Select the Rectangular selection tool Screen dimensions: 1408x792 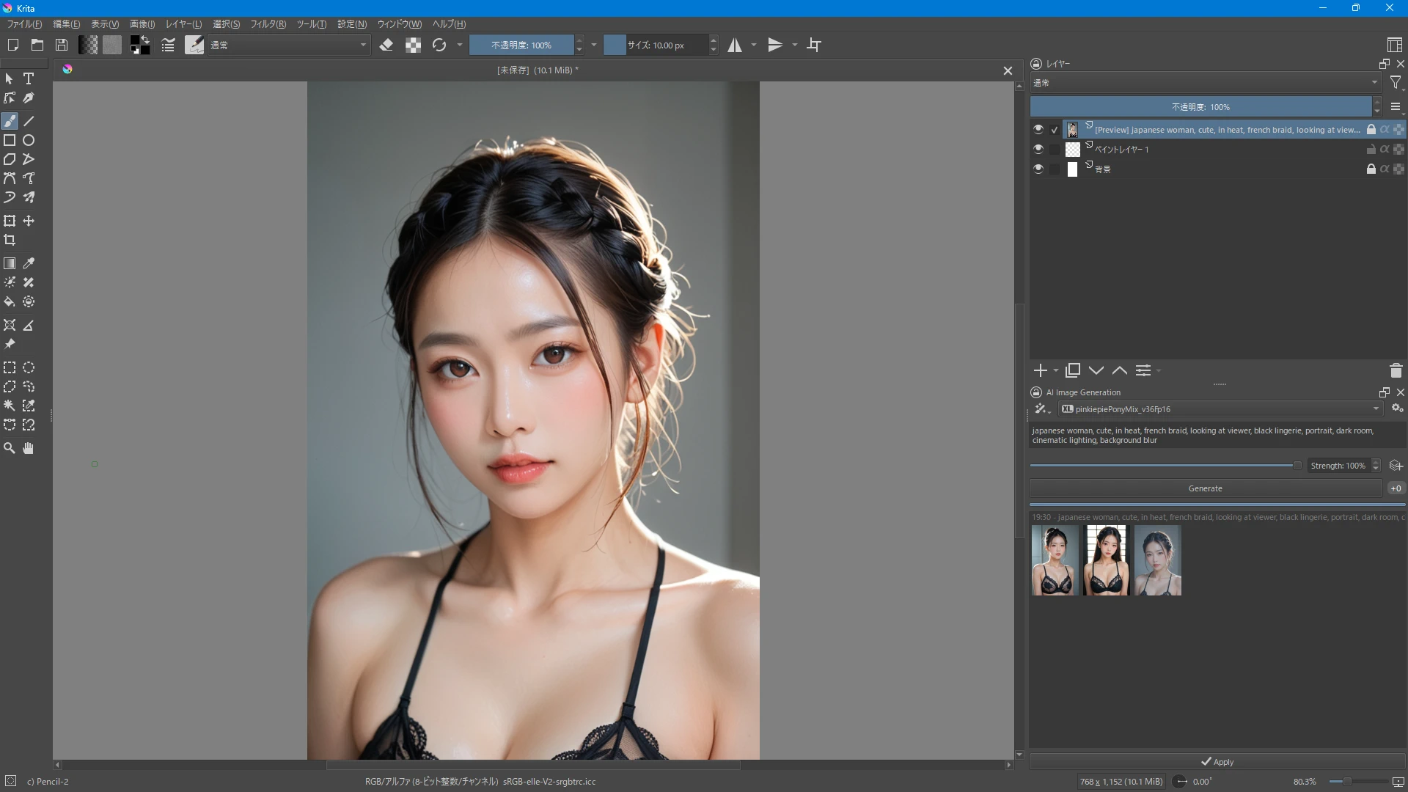click(10, 368)
